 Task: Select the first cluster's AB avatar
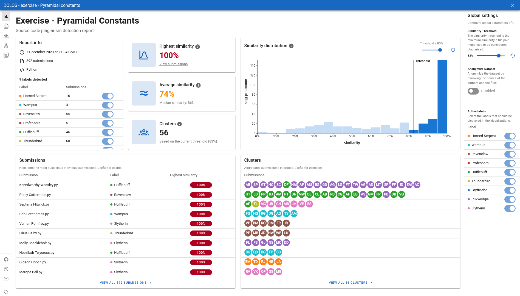[248, 185]
